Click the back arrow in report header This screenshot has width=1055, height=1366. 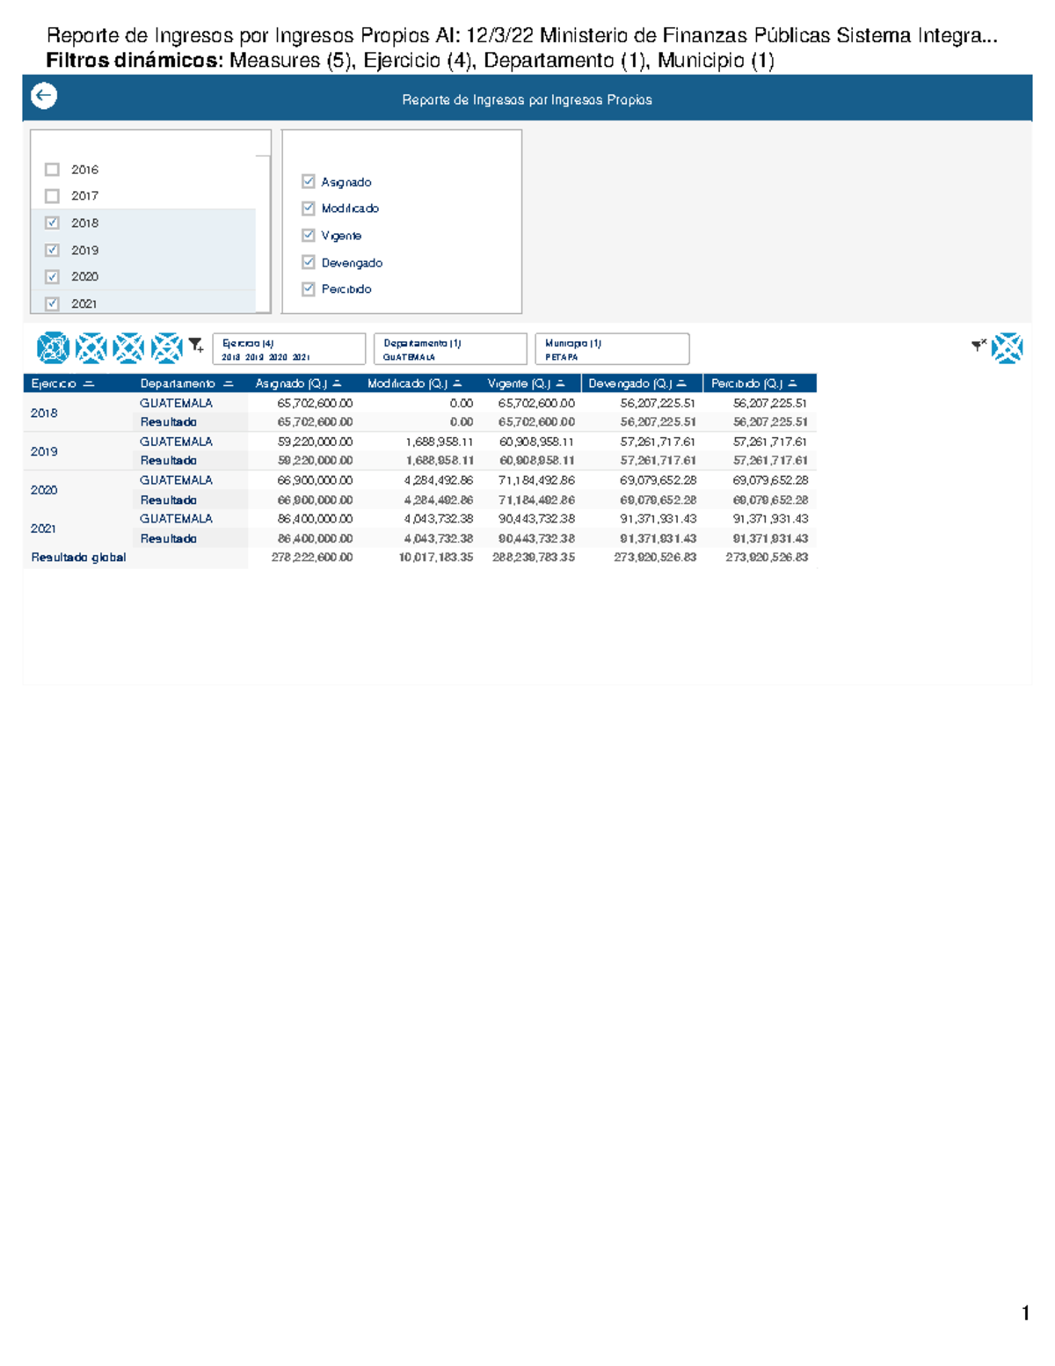click(44, 96)
